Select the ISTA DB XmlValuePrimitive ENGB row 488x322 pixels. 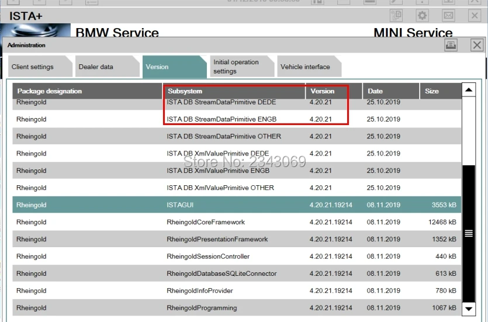pos(237,171)
